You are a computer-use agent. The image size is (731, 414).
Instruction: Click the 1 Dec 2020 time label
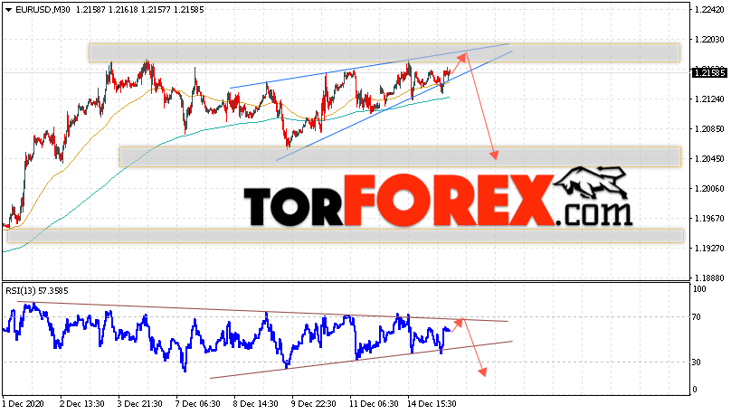24,404
